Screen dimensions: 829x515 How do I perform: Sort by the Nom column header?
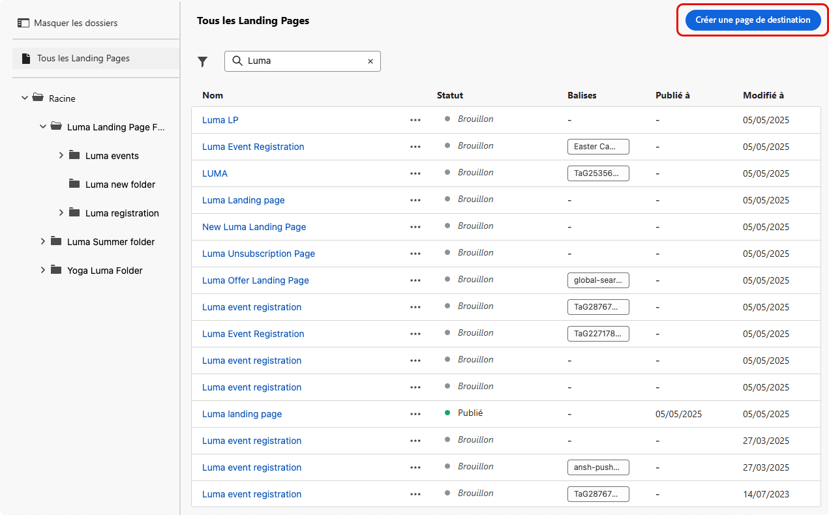tap(213, 95)
